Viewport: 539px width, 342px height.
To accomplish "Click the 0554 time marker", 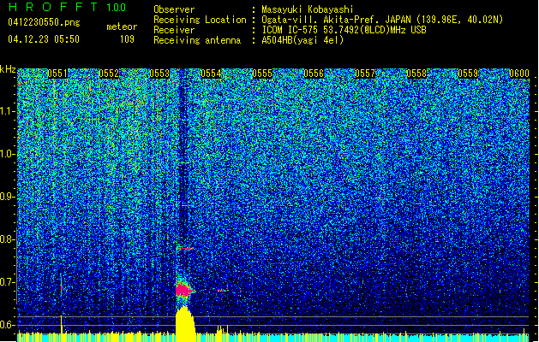I will pyautogui.click(x=211, y=74).
